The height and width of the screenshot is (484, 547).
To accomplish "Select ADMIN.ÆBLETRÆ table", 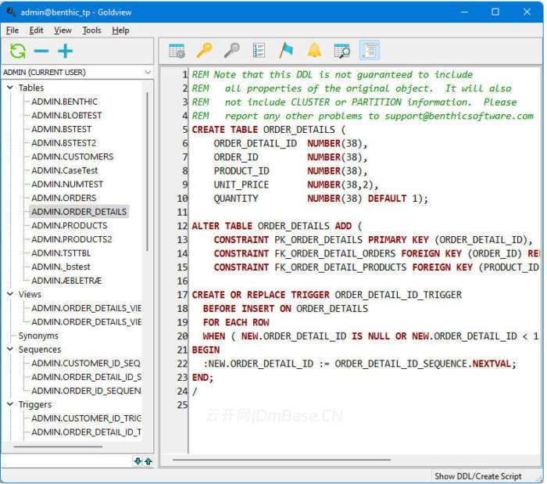I will (66, 281).
